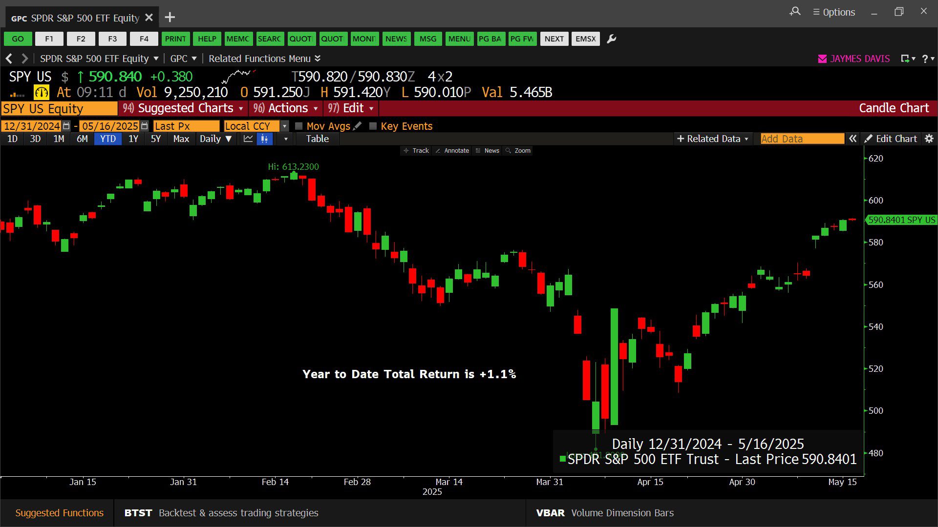The width and height of the screenshot is (938, 527).
Task: Open chart settings gear icon
Action: tap(929, 139)
